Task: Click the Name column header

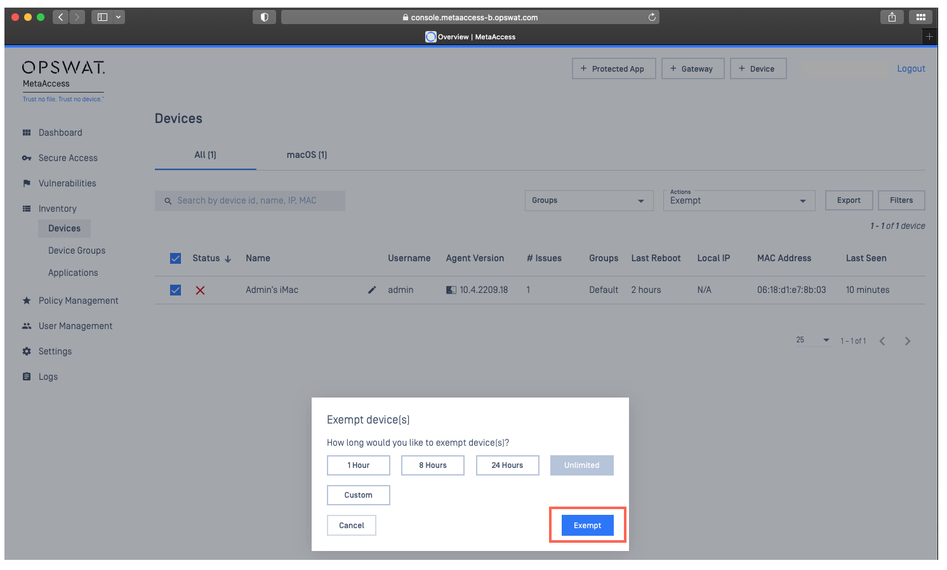Action: click(x=258, y=258)
